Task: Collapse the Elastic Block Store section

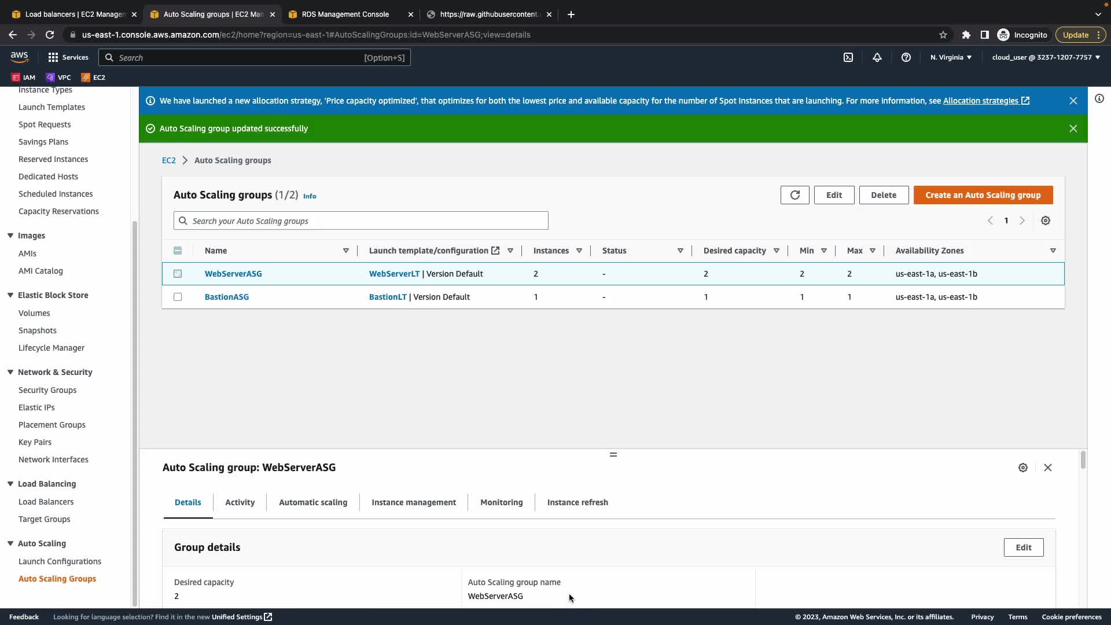Action: (x=10, y=295)
